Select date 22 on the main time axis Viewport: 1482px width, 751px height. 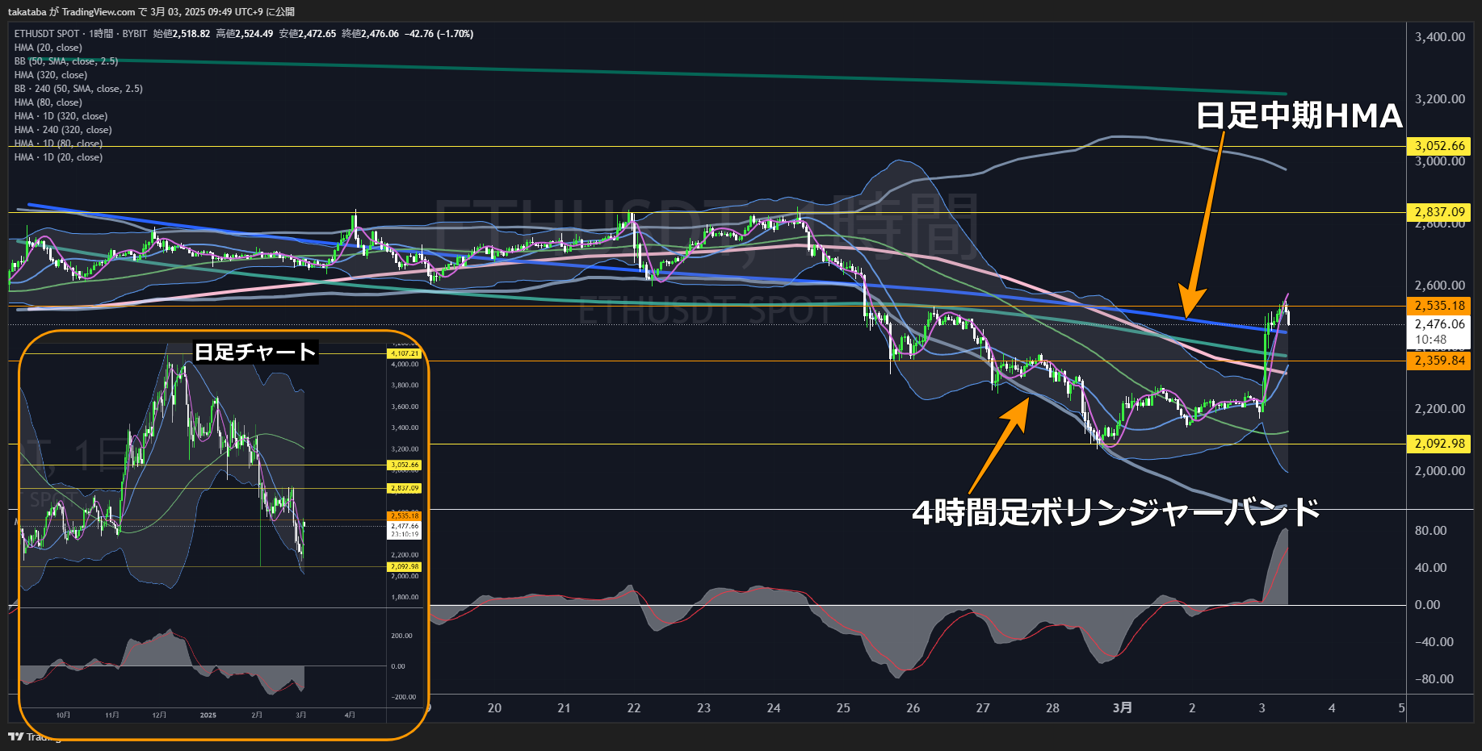click(634, 708)
